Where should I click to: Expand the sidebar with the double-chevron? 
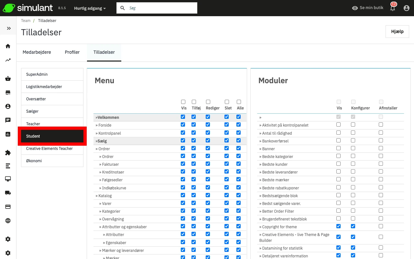(x=9, y=28)
